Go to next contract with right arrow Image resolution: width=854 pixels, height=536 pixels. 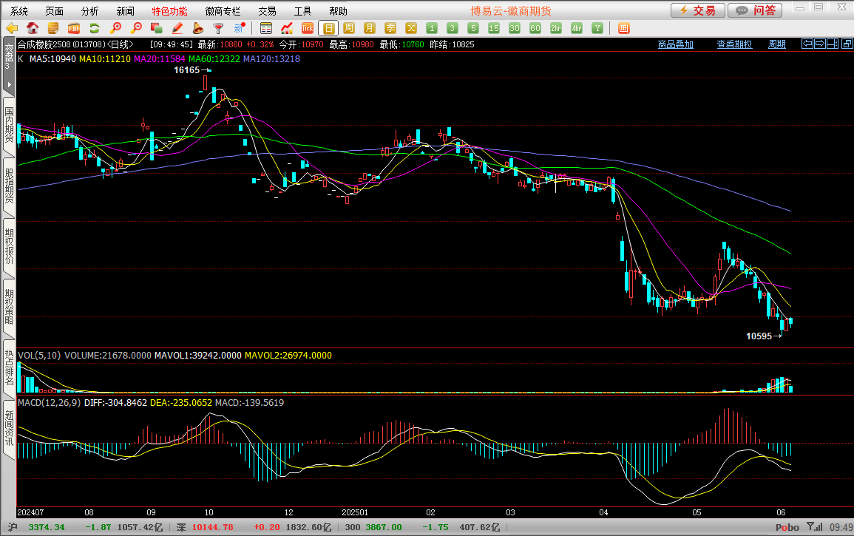[x=820, y=44]
